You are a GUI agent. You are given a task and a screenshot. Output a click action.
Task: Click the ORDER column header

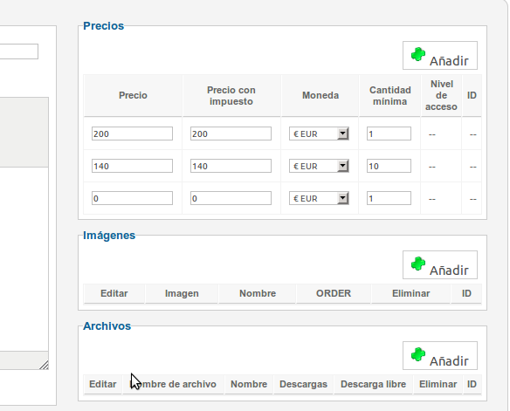pos(334,293)
